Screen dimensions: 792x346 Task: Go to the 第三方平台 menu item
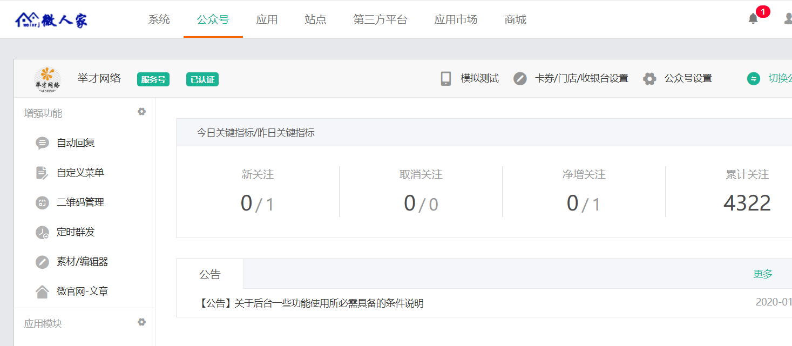pyautogui.click(x=380, y=20)
